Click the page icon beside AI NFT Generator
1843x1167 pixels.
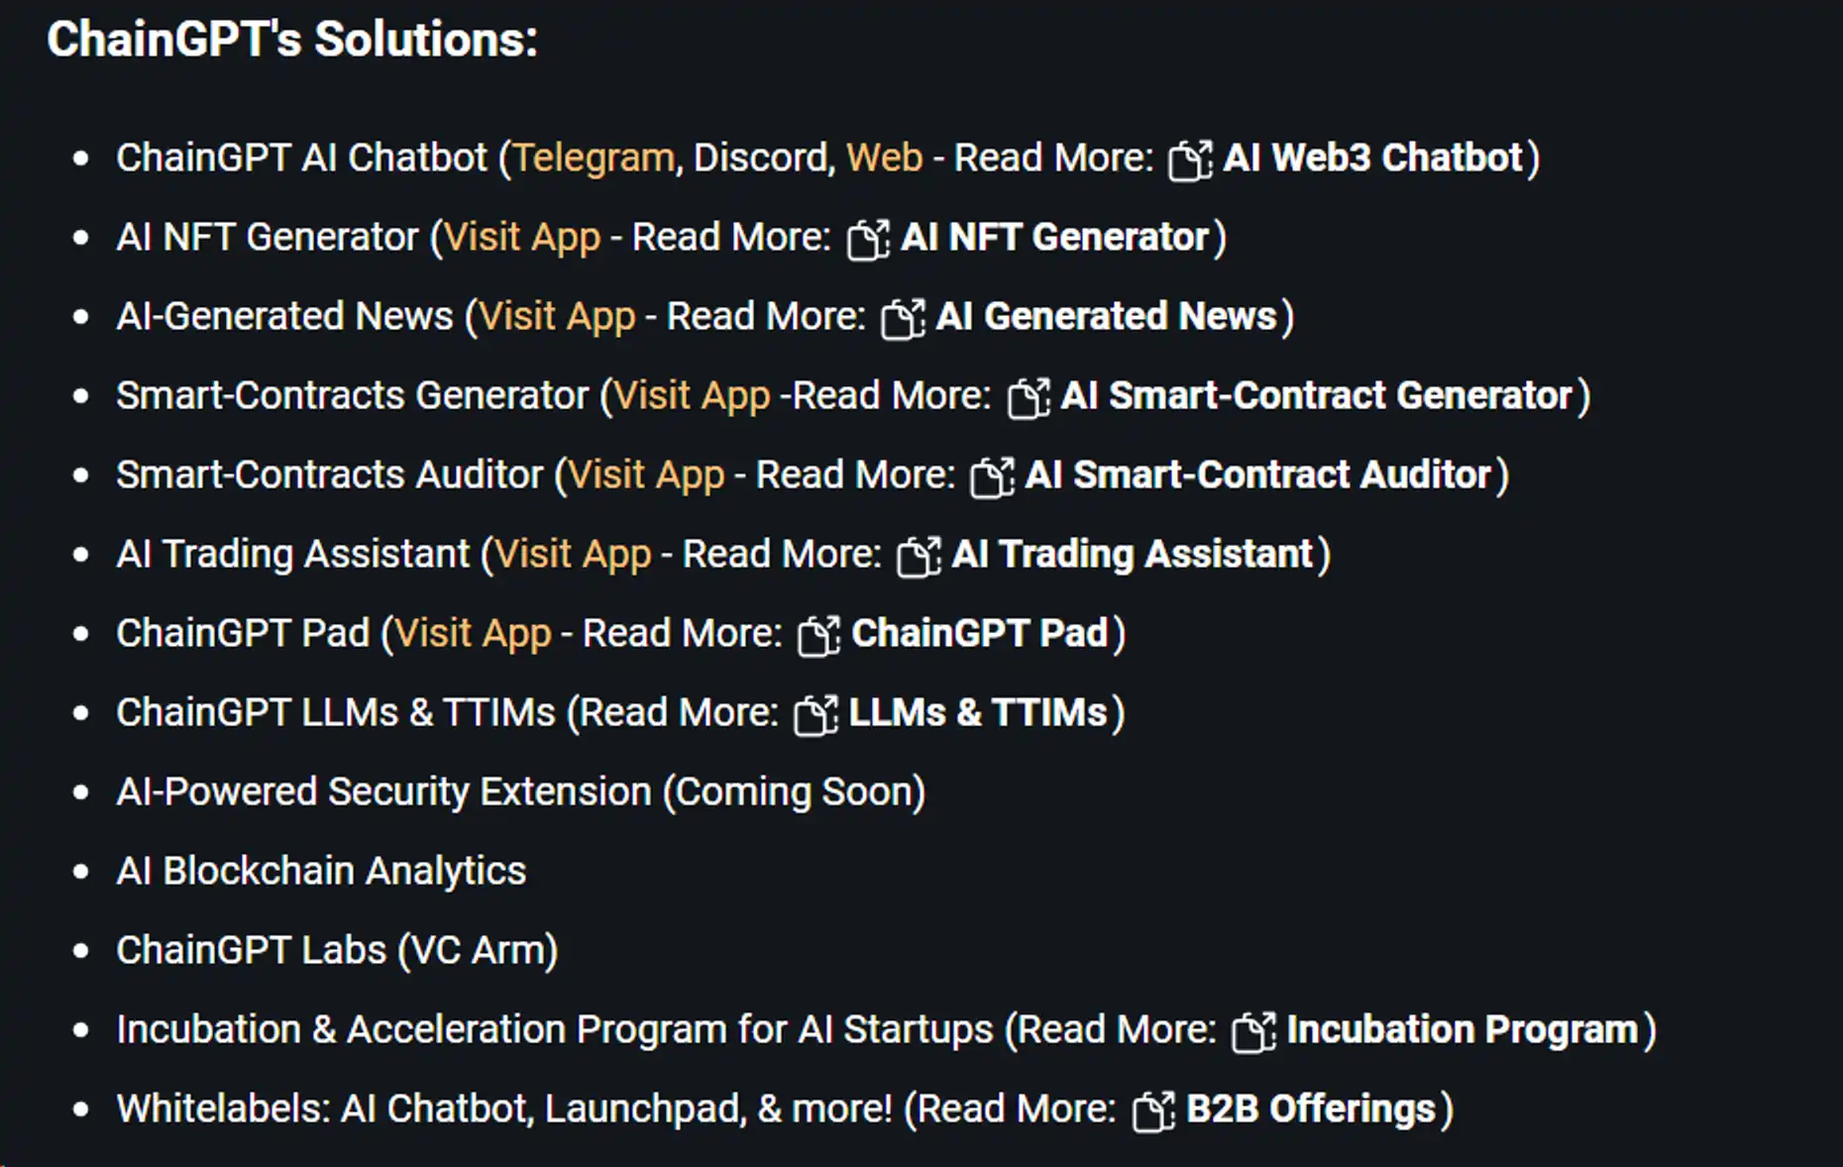click(x=868, y=239)
